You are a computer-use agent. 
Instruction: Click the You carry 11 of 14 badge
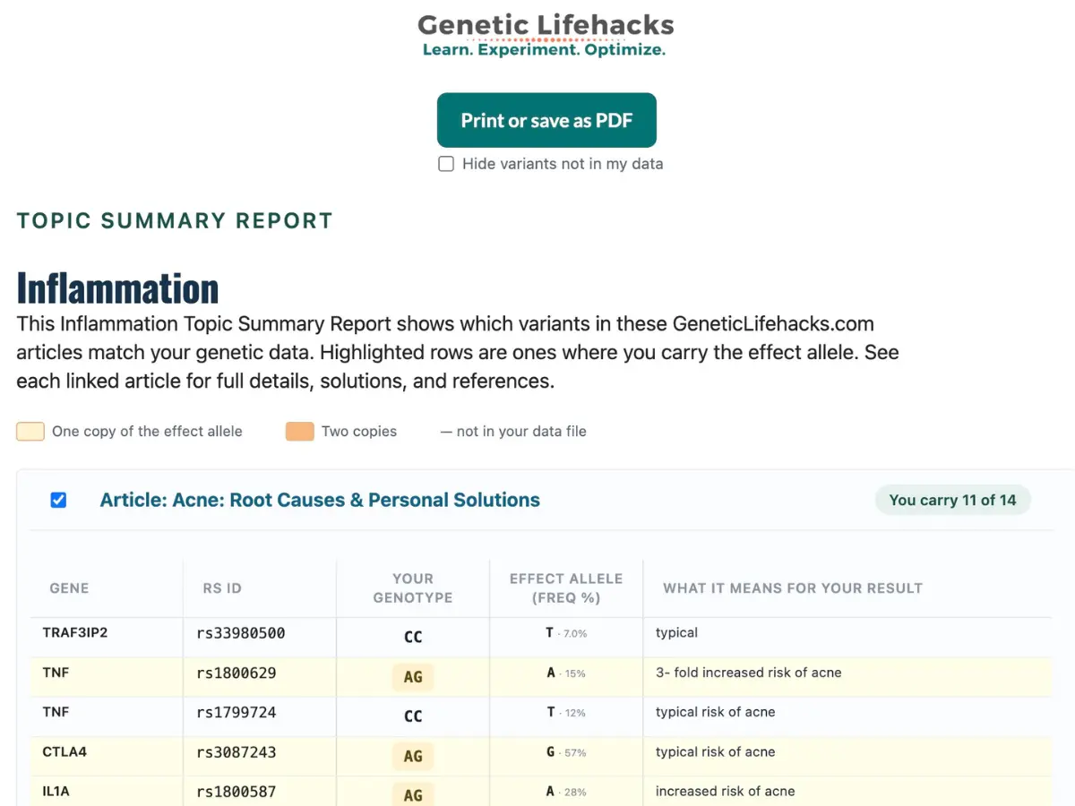pos(952,500)
